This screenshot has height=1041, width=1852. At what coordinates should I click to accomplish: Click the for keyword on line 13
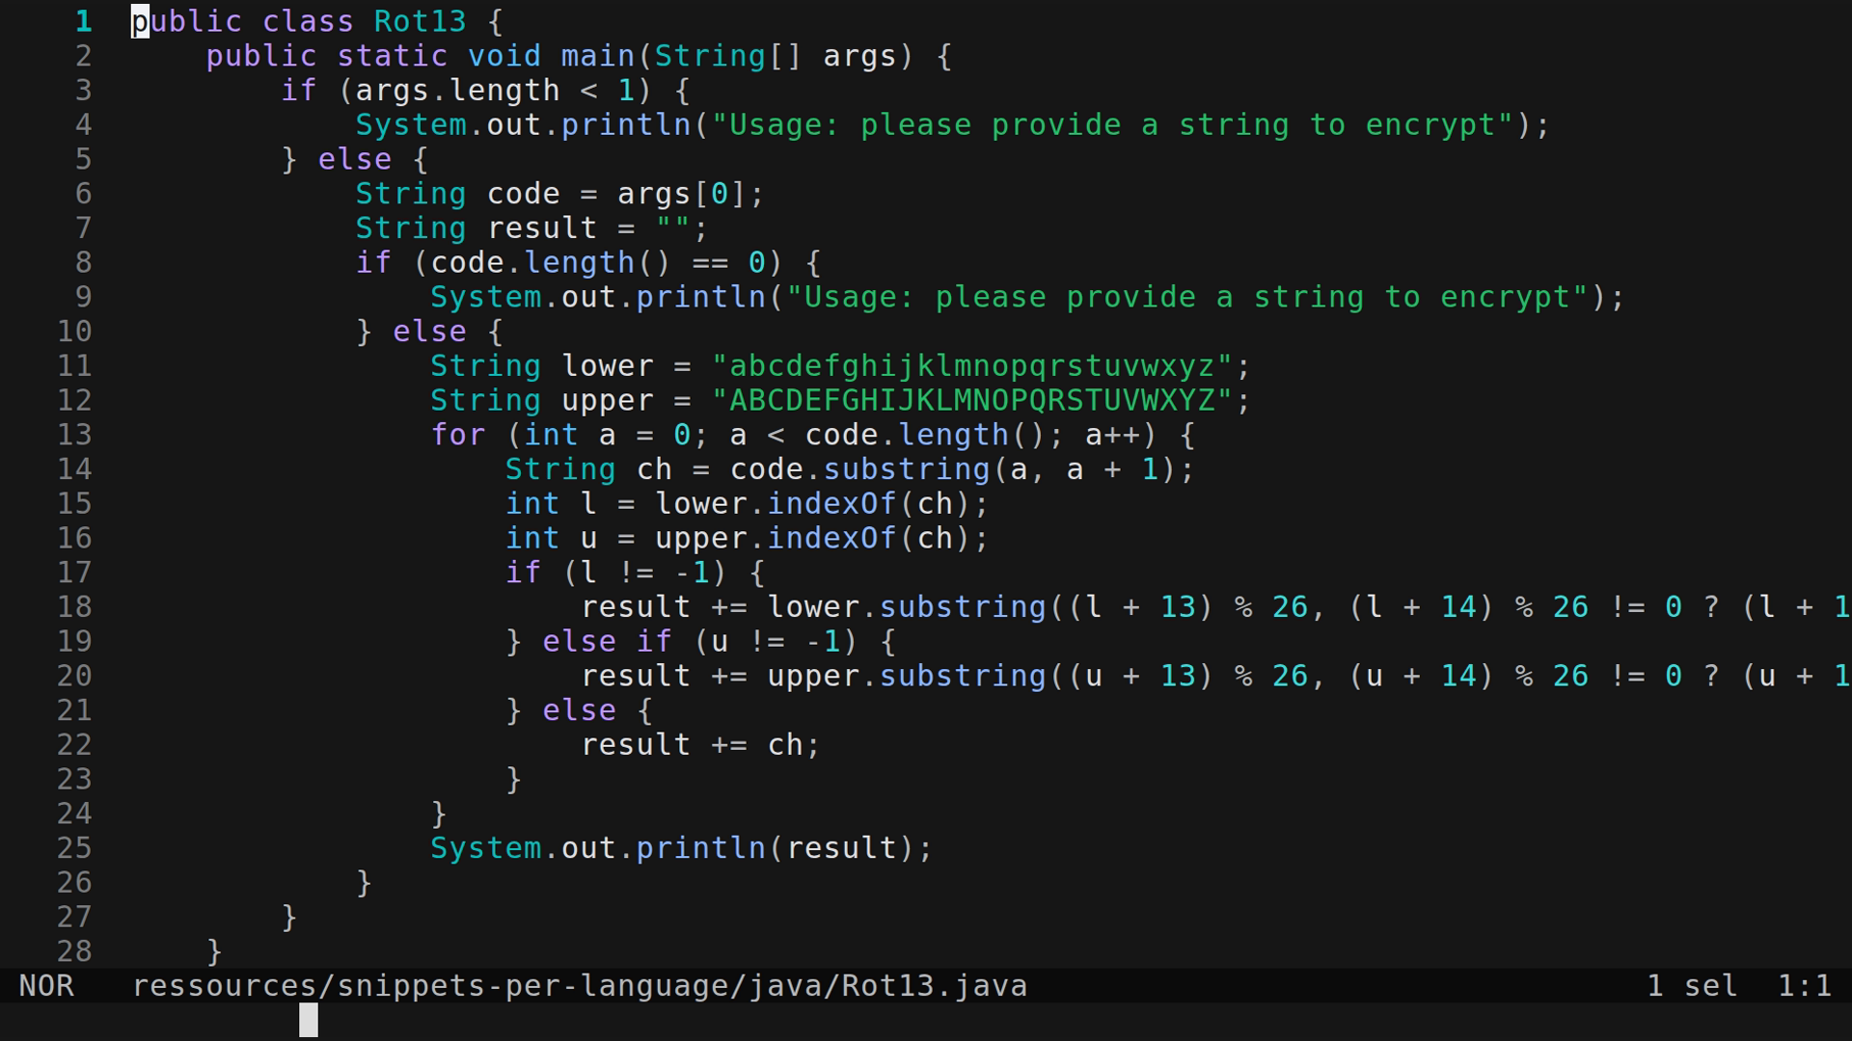pos(458,435)
